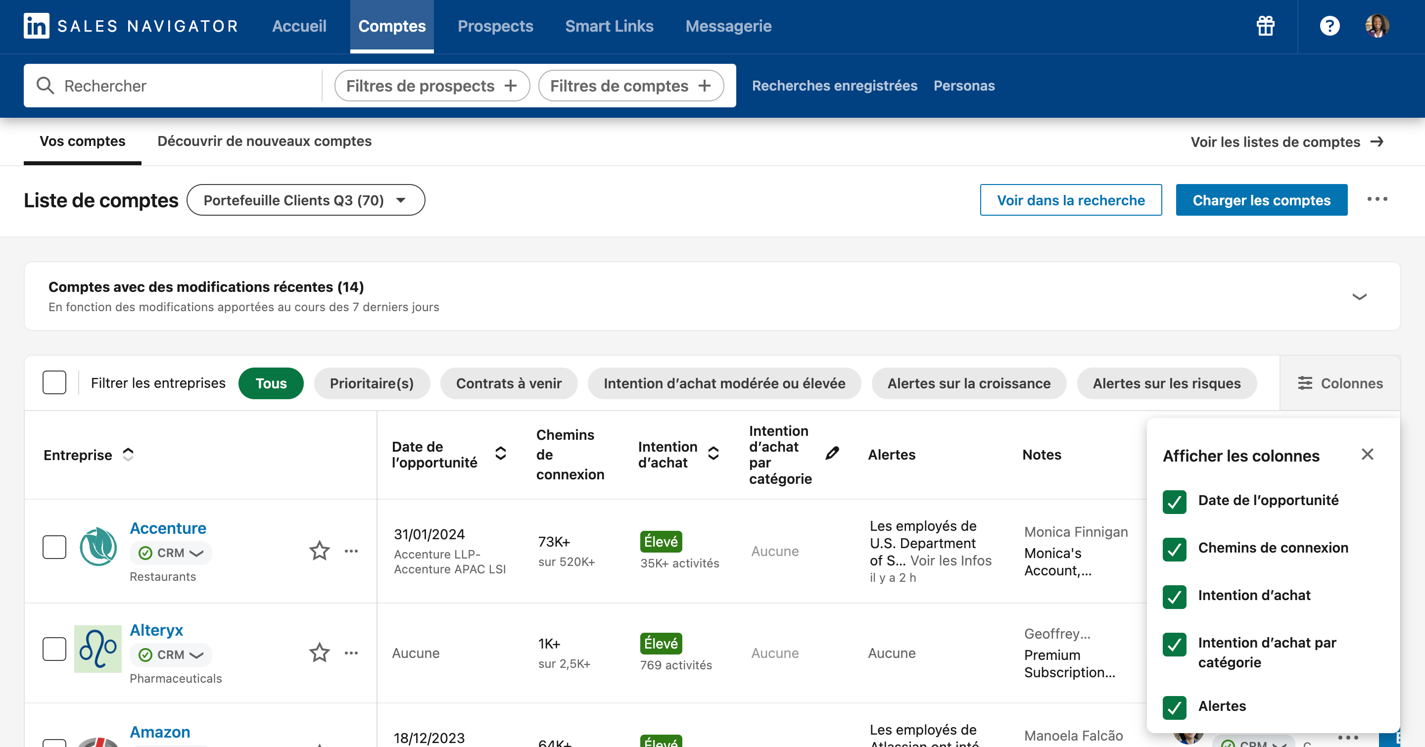Click plus icon on Filtres de prospects
This screenshot has width=1425, height=747.
[x=511, y=86]
